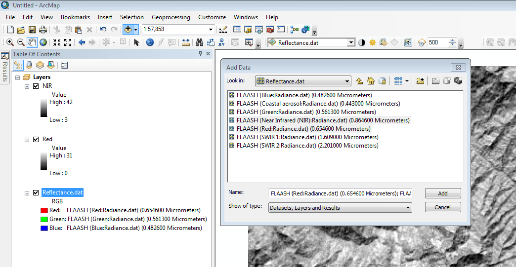Print the map using the printer icon
The image size is (516, 267).
(43, 30)
